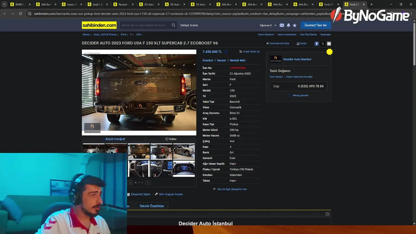Viewport: 416px width, 234px height.
Task: Open Favori İlanlarım link
Action: point(266,34)
